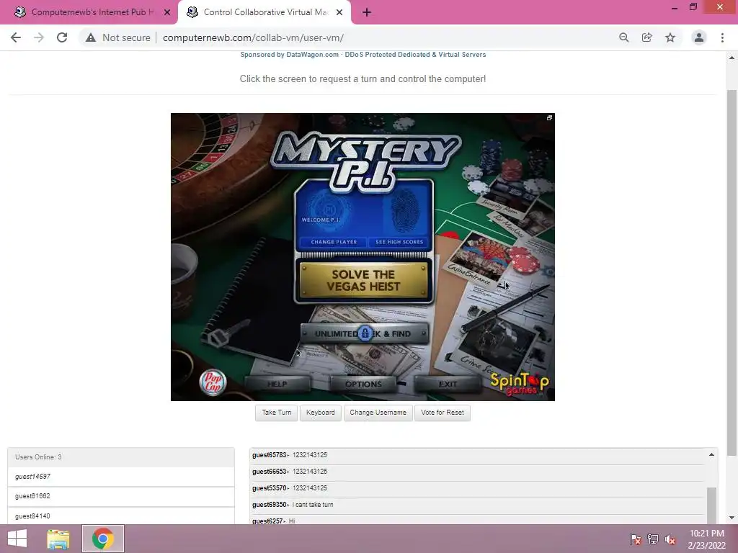738x553 pixels.
Task: Close the Computernewb's Internet Pub tab
Action: pos(167,13)
